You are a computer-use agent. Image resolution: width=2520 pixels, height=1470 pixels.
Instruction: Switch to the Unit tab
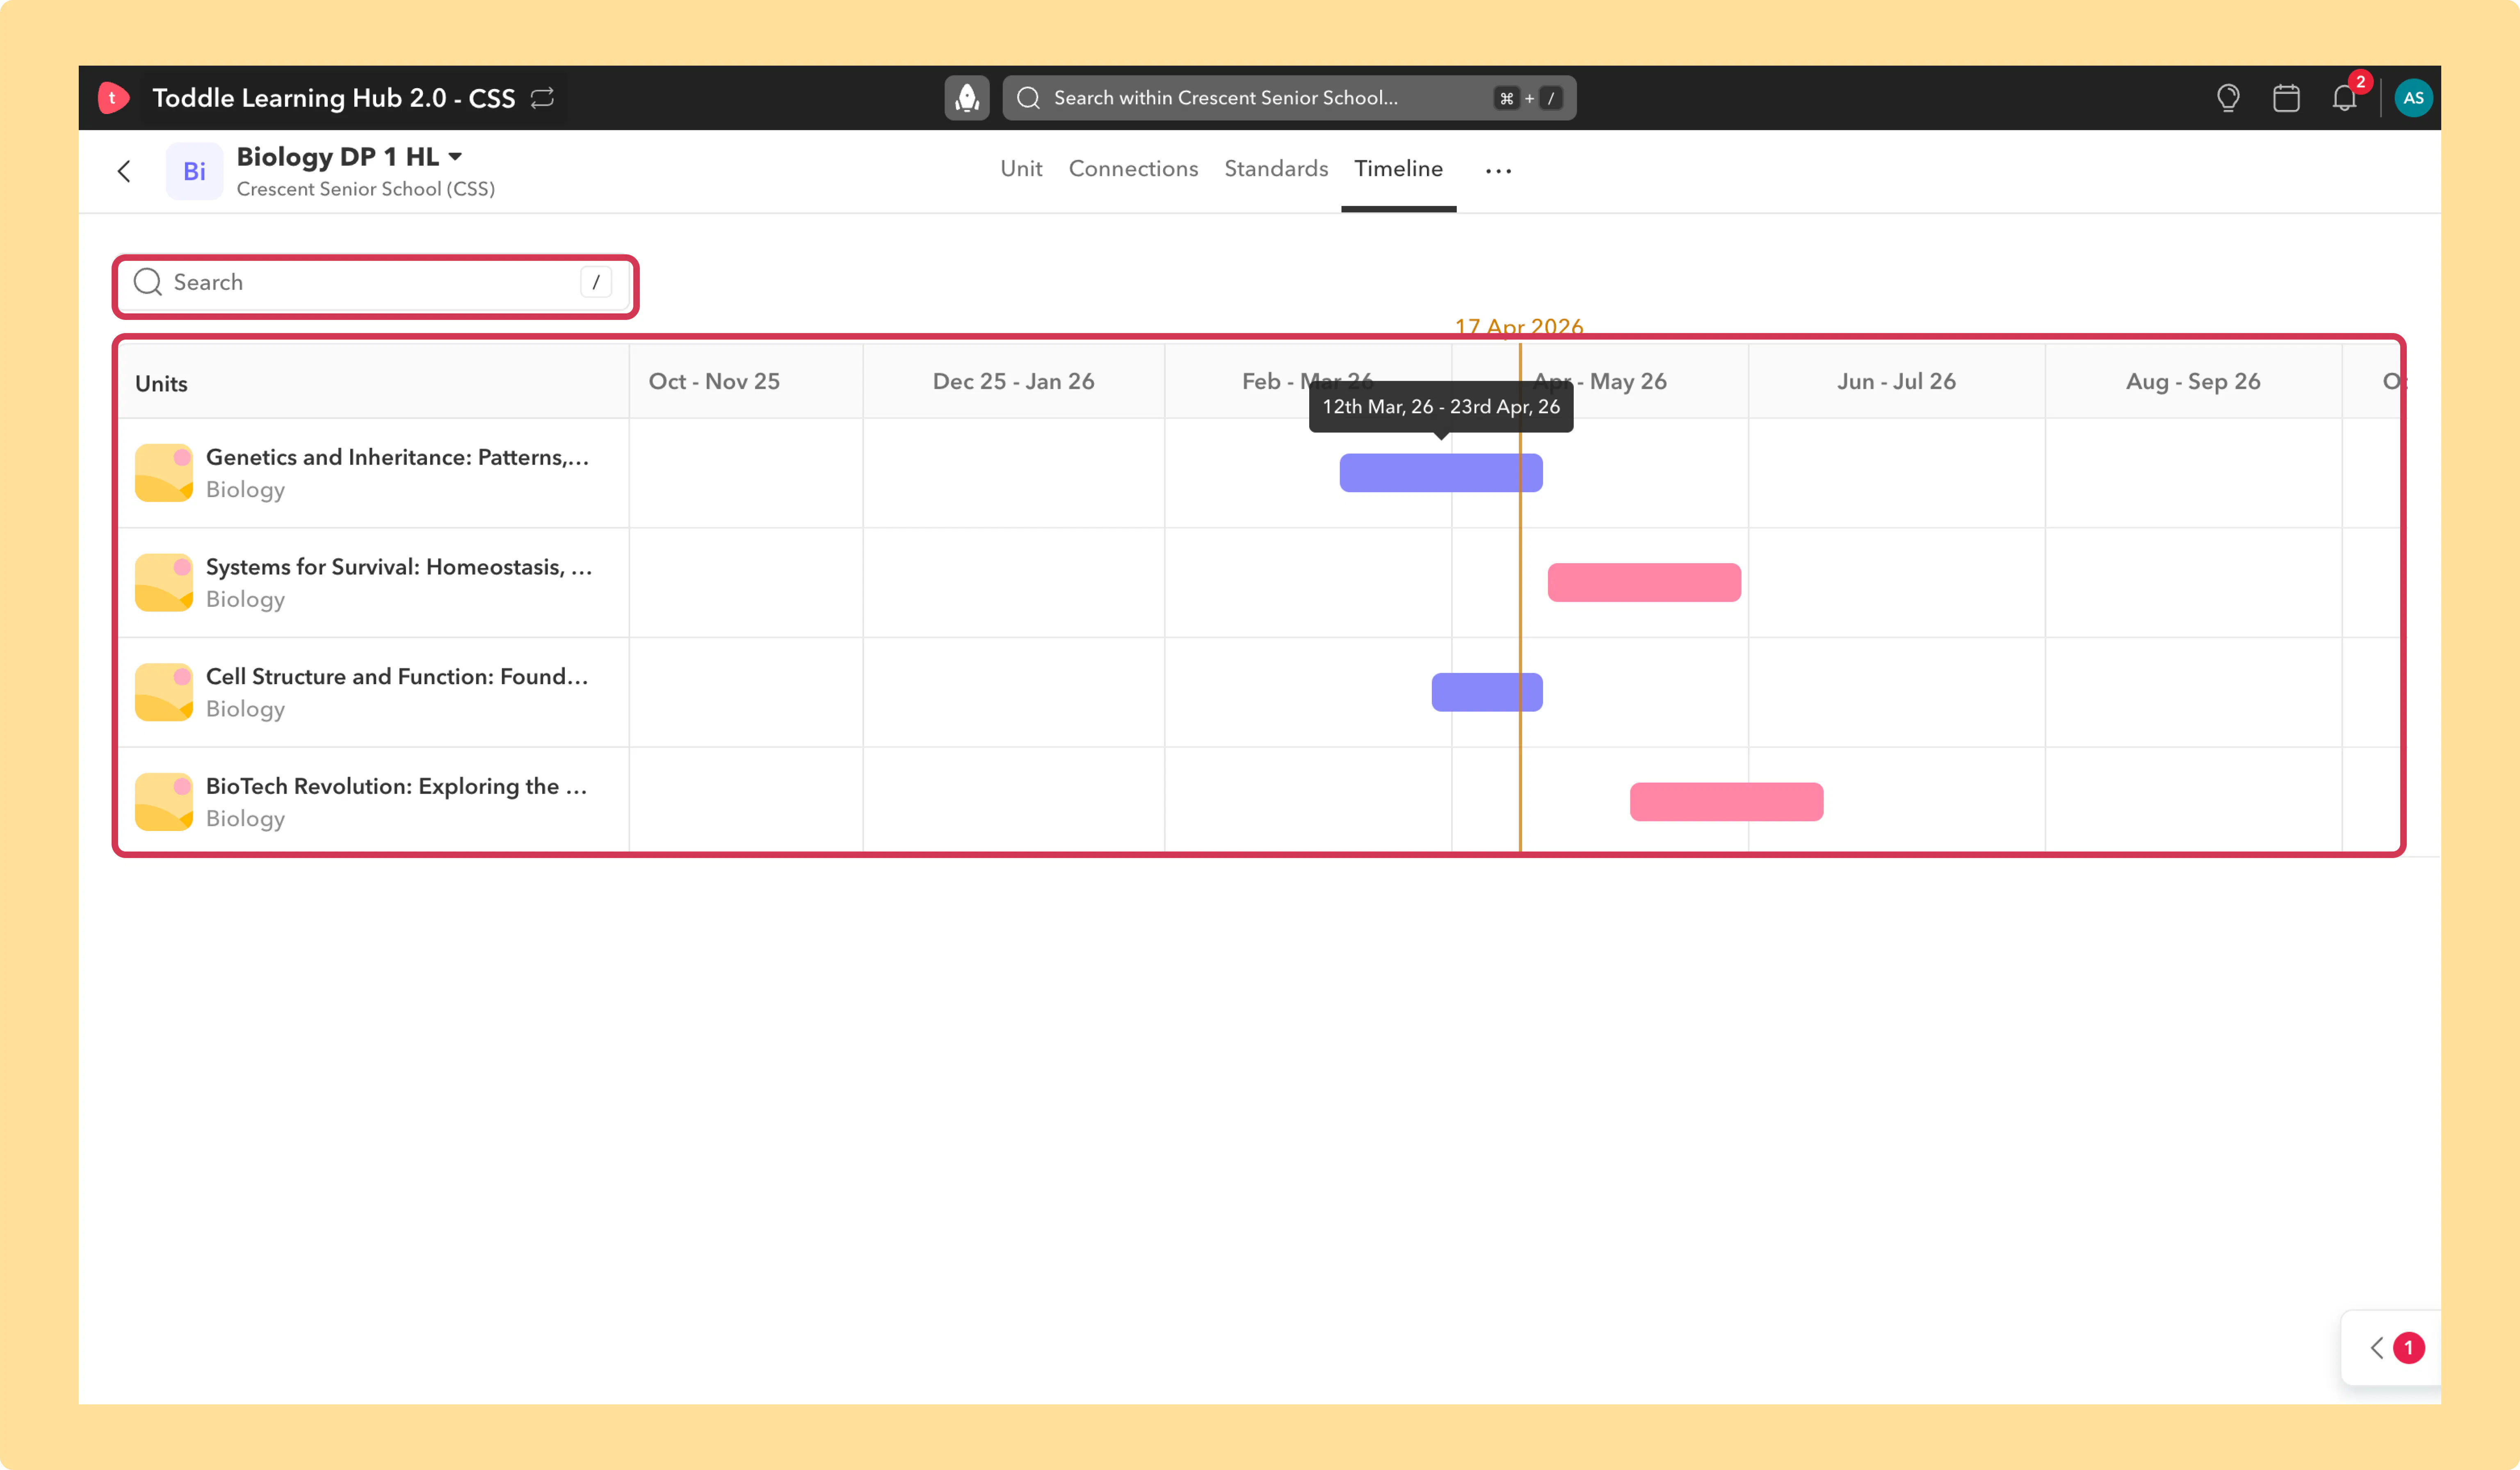(x=1021, y=169)
